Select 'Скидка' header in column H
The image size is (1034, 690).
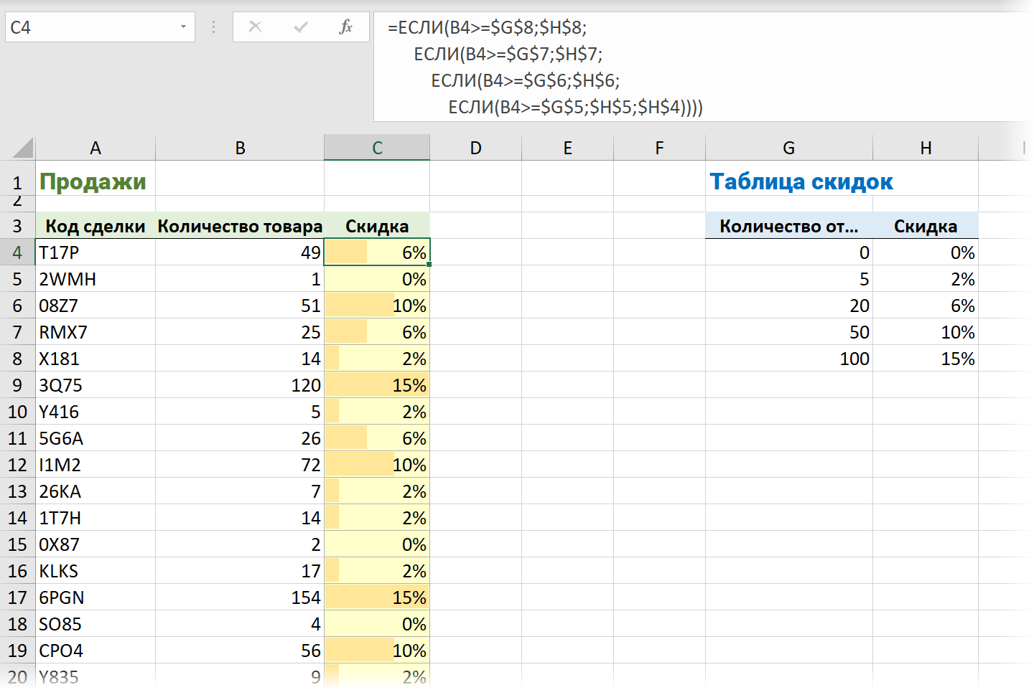pos(926,226)
